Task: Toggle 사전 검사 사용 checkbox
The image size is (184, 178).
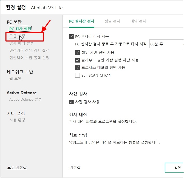Action: pos(71,102)
